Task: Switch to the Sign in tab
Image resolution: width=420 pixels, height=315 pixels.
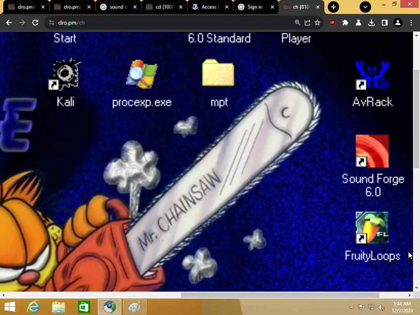Action: click(255, 7)
